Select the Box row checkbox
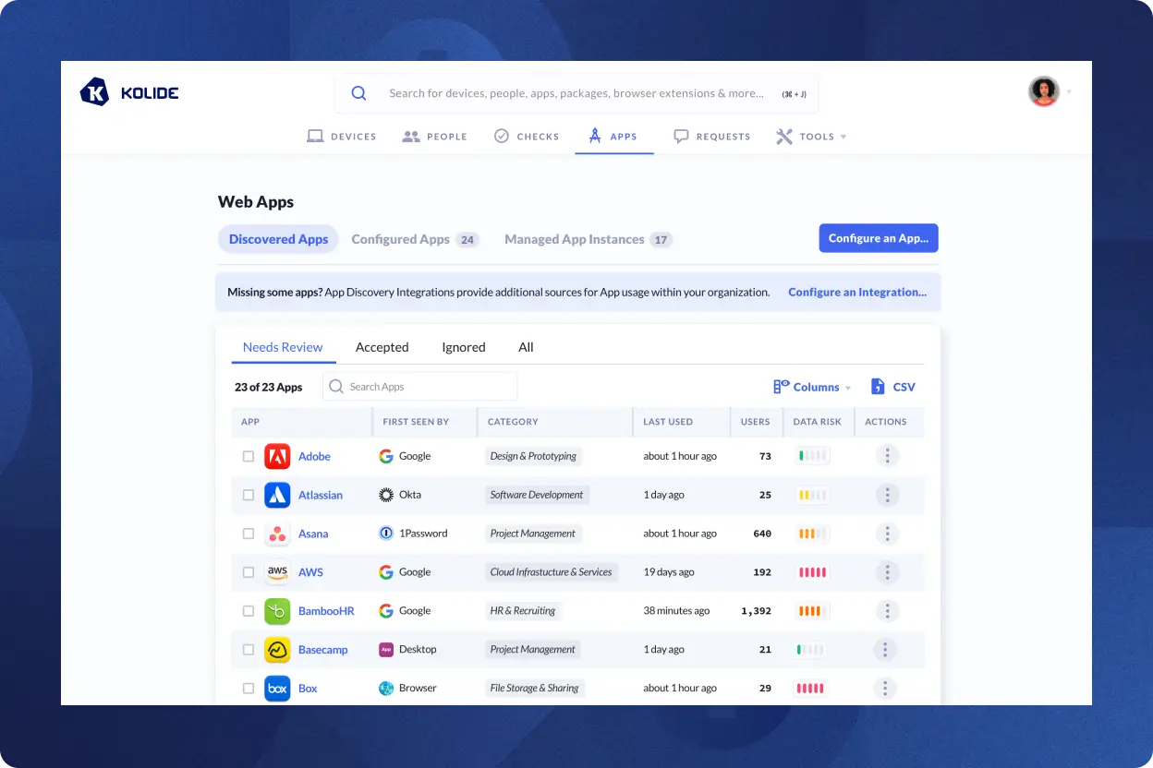The height and width of the screenshot is (768, 1153). [248, 689]
